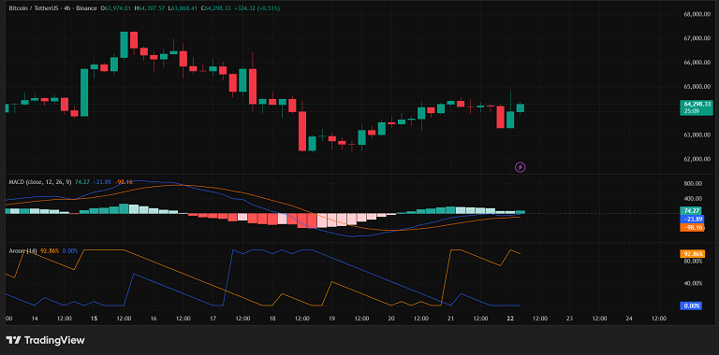
Task: Click date label 18 on time axis
Action: 272,319
